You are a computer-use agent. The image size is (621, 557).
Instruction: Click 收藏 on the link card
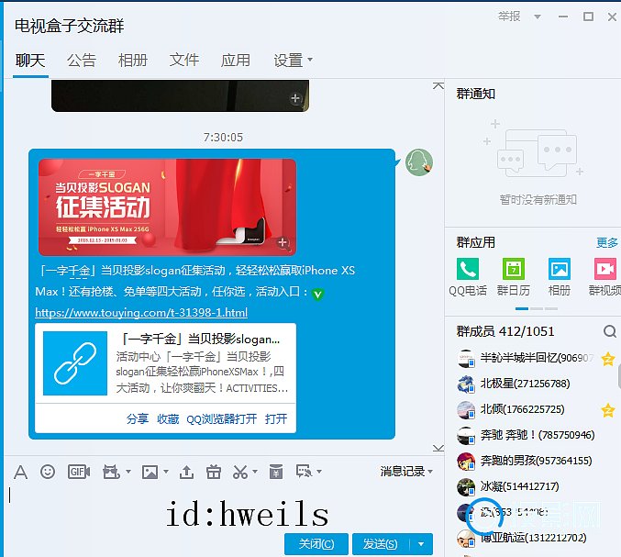(x=168, y=418)
